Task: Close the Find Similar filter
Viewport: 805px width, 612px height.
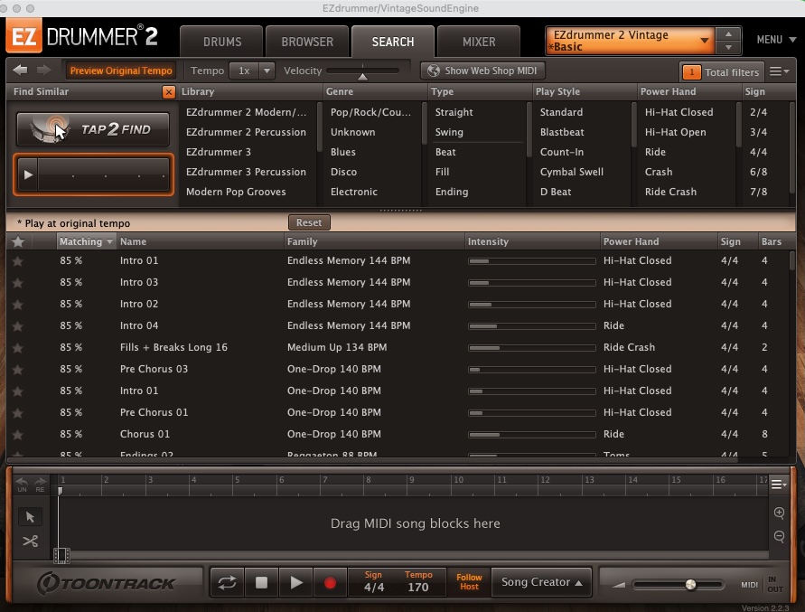Action: (x=169, y=92)
